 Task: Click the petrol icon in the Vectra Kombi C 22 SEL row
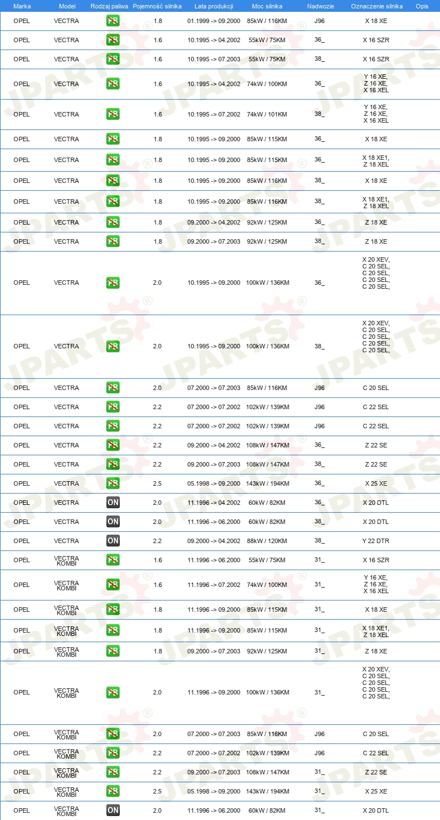coord(113,753)
